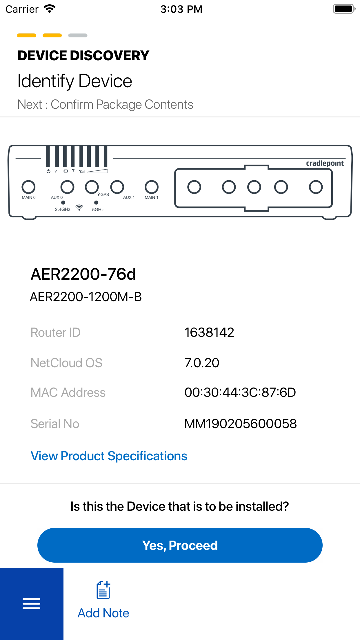The width and height of the screenshot is (360, 640).
Task: Select the GPS port on device diagram
Action: 92,187
